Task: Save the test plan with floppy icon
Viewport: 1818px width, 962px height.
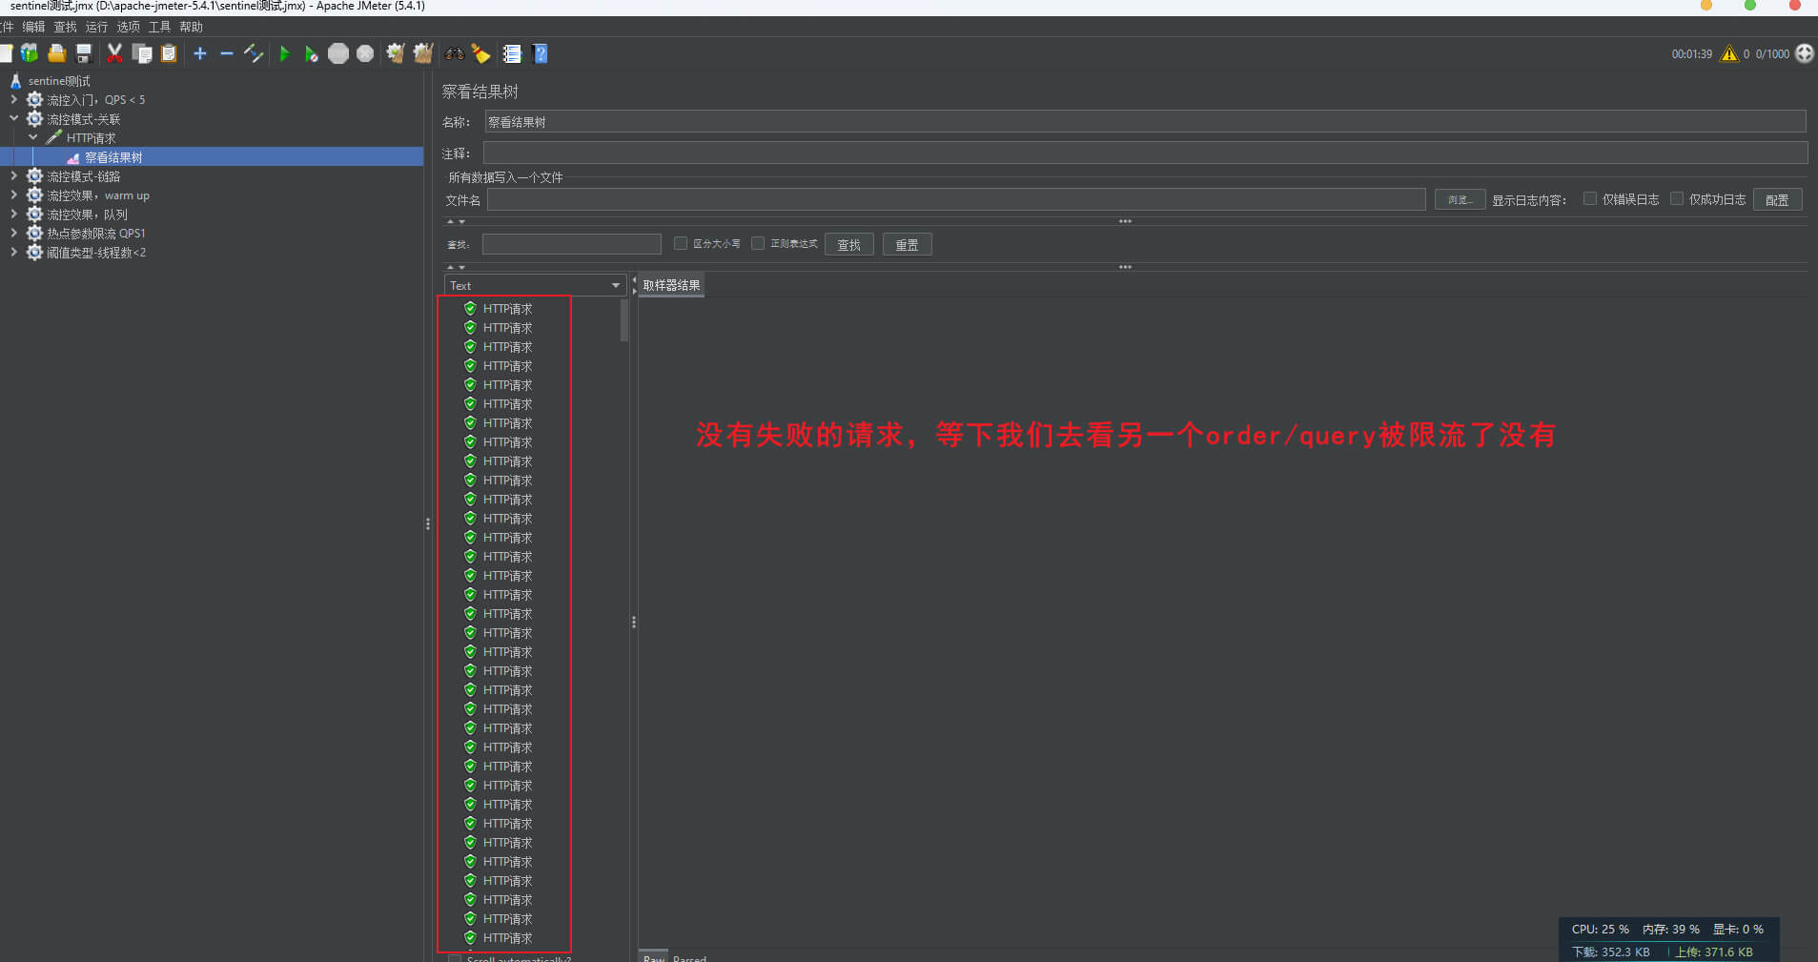Action: 84,53
